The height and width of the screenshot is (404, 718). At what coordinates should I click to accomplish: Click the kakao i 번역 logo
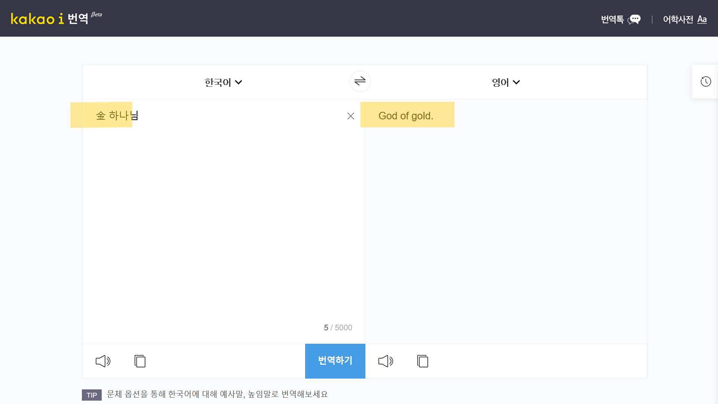coord(50,18)
